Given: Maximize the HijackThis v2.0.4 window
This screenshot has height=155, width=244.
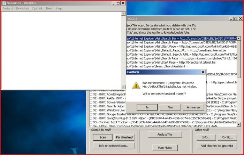Looking at the screenshot, I should pos(236,19).
